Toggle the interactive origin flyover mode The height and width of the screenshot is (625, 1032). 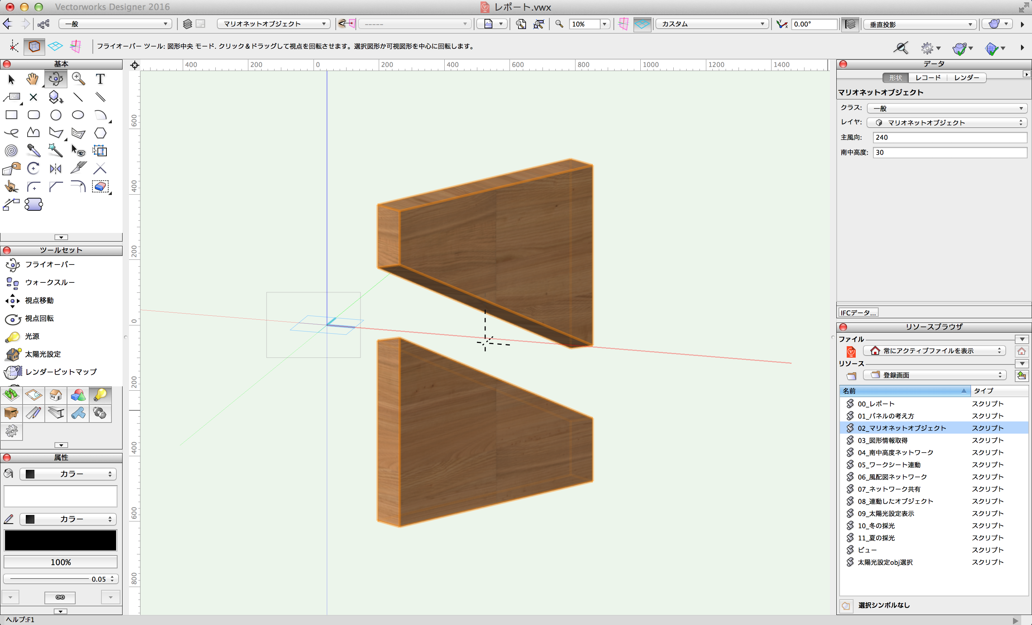13,46
